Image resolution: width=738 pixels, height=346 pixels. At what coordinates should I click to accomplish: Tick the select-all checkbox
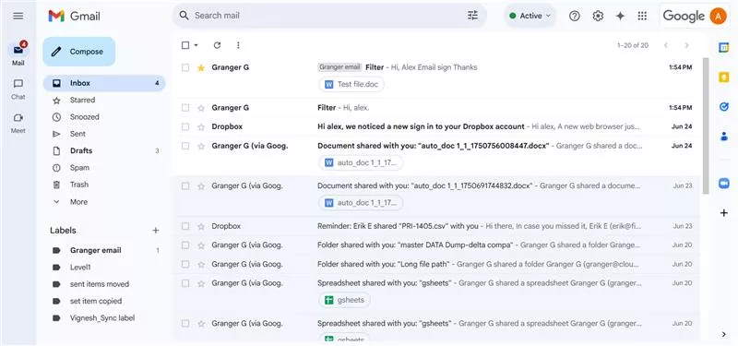185,45
